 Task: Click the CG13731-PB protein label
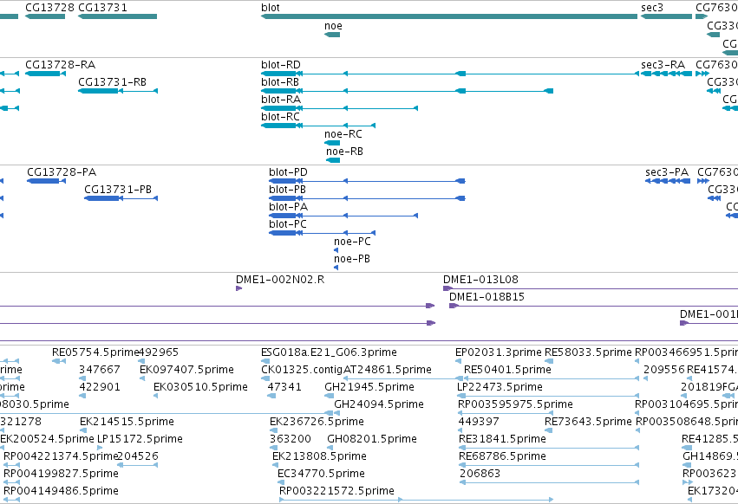[x=118, y=190]
